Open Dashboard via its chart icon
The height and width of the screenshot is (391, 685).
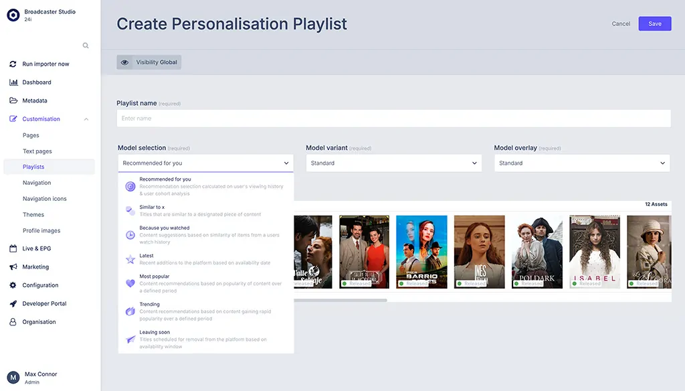[13, 82]
